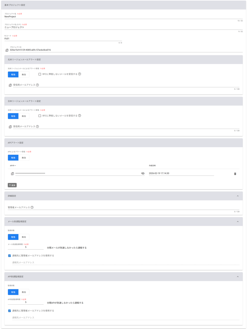Show help for 日本リージョン 受信用メールアドレス
Viewport: 247px width, 329px height.
(x=37, y=126)
